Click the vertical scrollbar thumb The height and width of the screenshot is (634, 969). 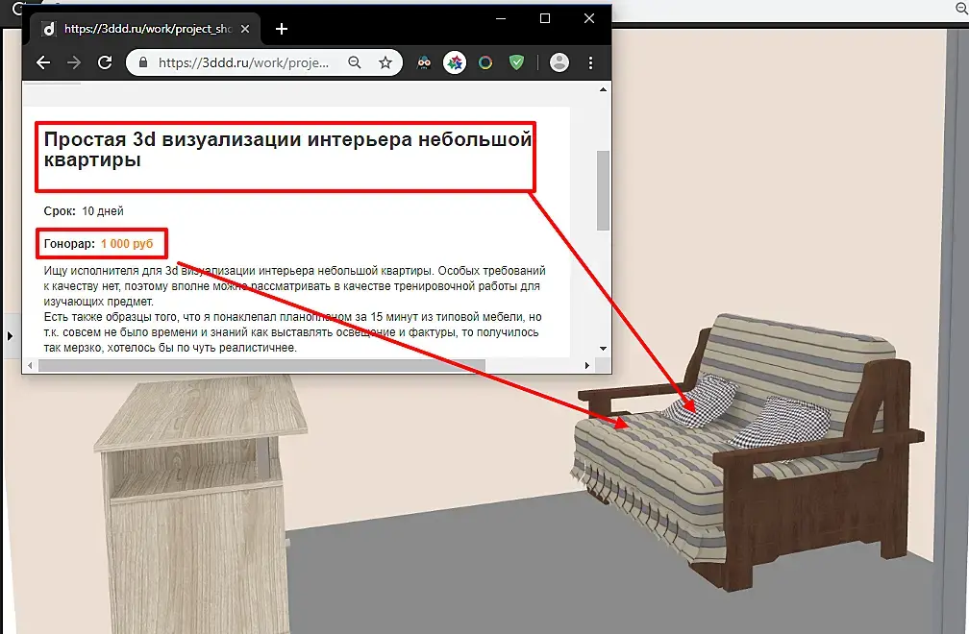[603, 190]
